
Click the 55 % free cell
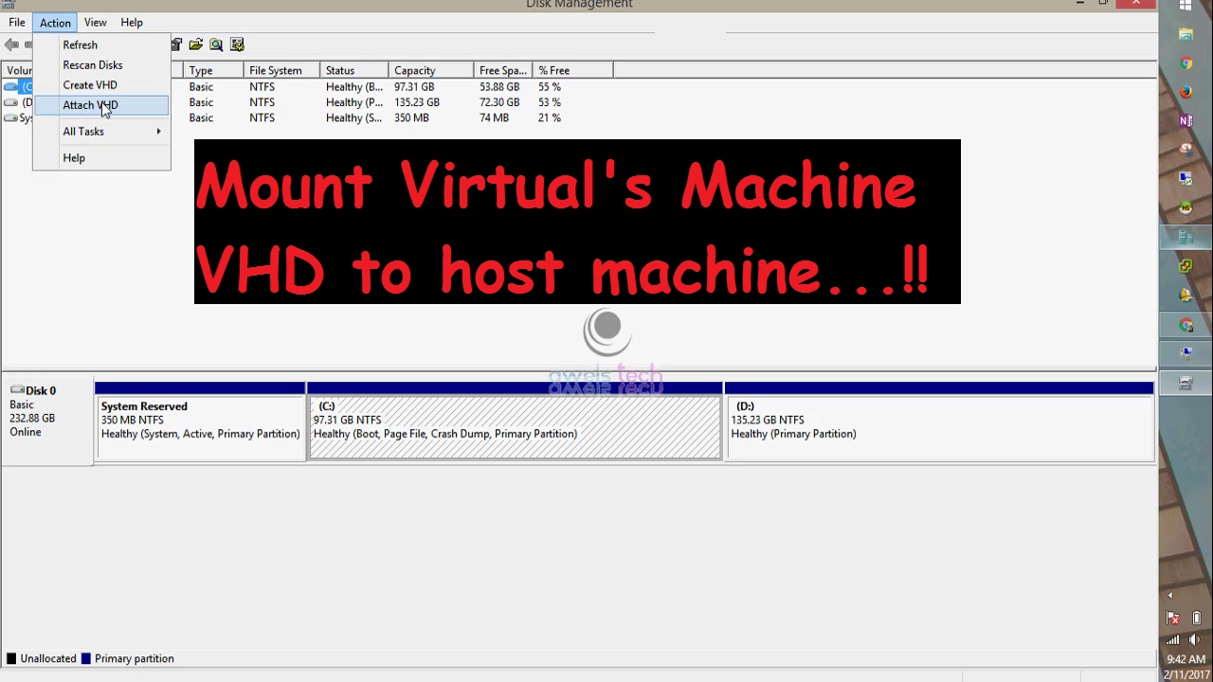pos(550,86)
